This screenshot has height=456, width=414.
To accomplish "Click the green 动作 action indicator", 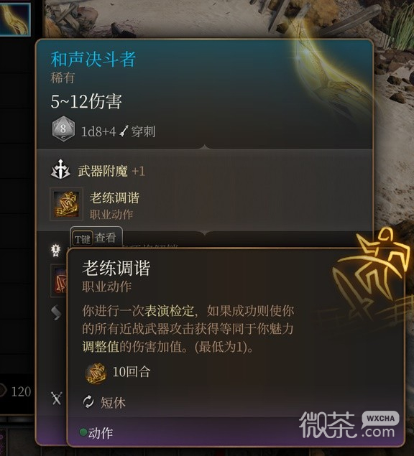I will click(96, 433).
